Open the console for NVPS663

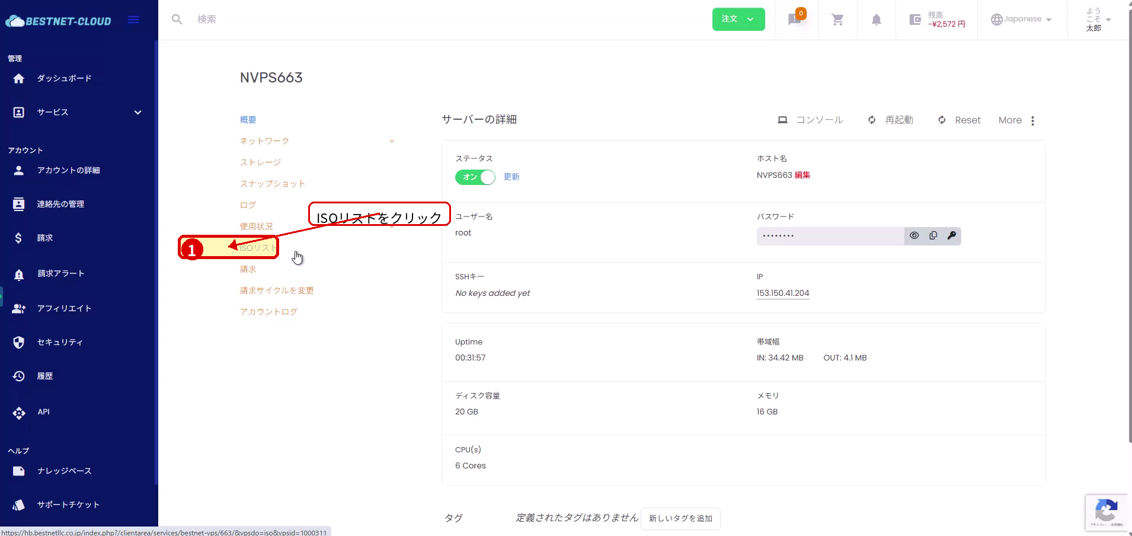(x=811, y=120)
